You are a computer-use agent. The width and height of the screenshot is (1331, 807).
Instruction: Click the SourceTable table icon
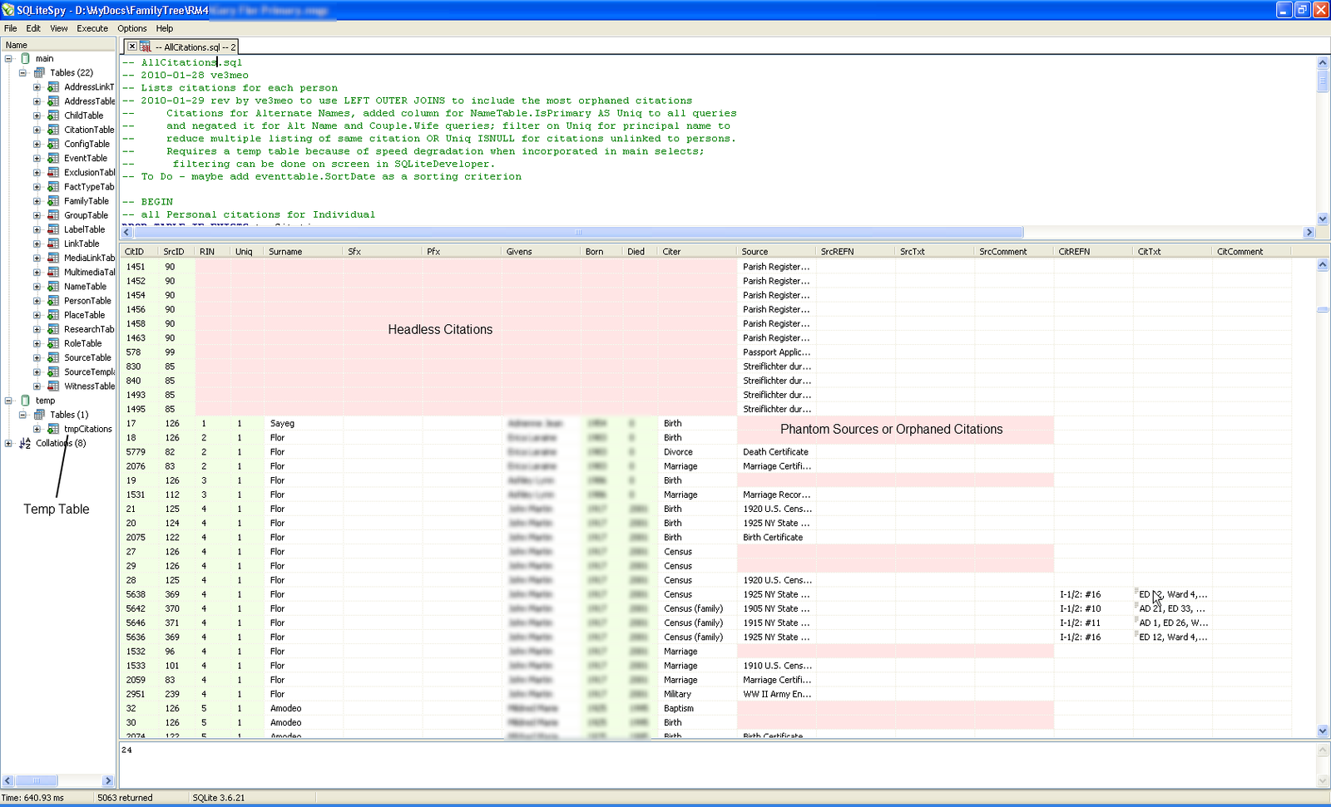point(53,357)
